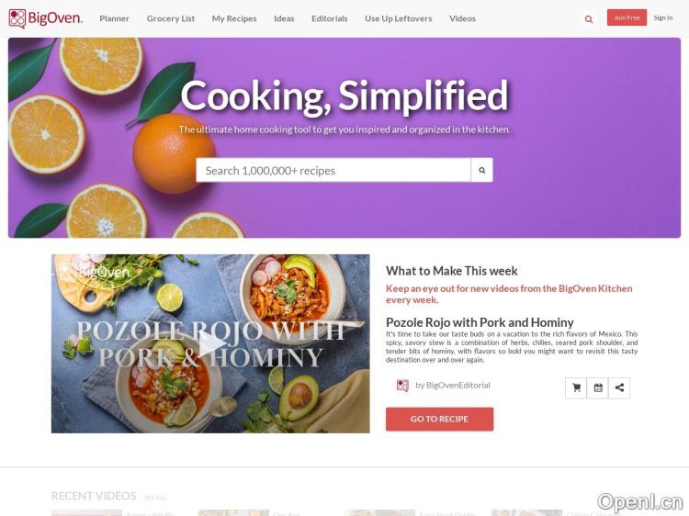
Task: Add recipe to planner calendar icon
Action: tap(598, 387)
